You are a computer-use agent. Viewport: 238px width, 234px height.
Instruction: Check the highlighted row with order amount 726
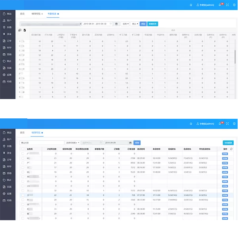(23, 195)
